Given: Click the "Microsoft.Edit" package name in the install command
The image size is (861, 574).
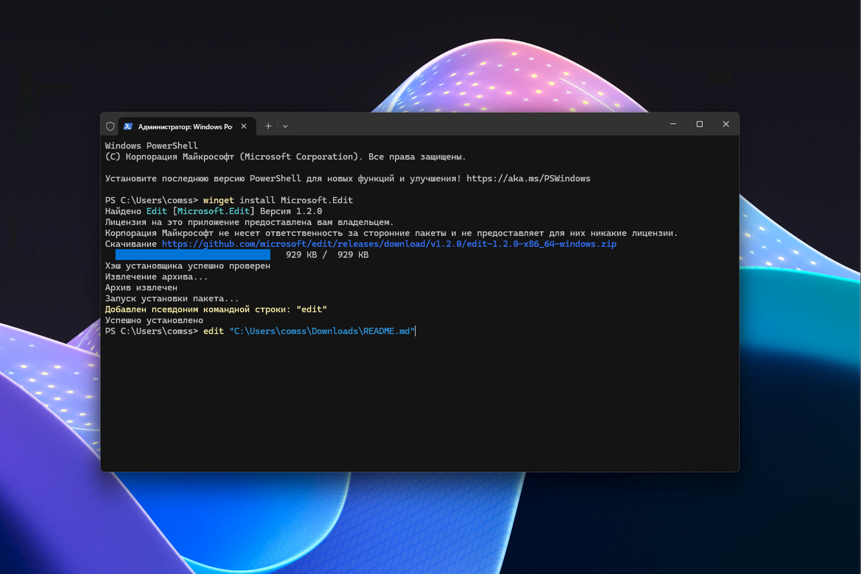Looking at the screenshot, I should [317, 200].
